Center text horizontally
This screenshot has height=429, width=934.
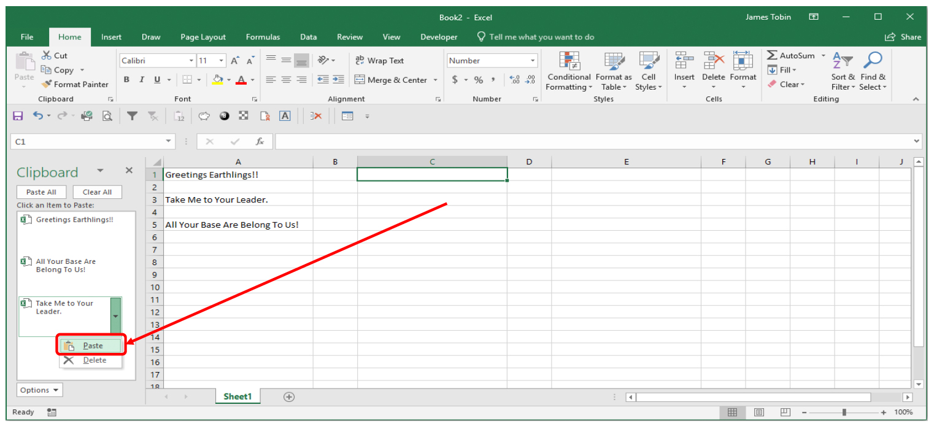[x=286, y=80]
